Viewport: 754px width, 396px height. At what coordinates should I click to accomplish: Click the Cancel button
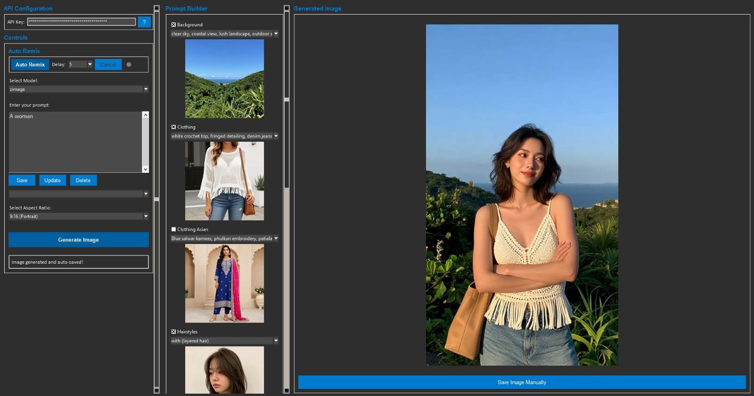click(108, 65)
